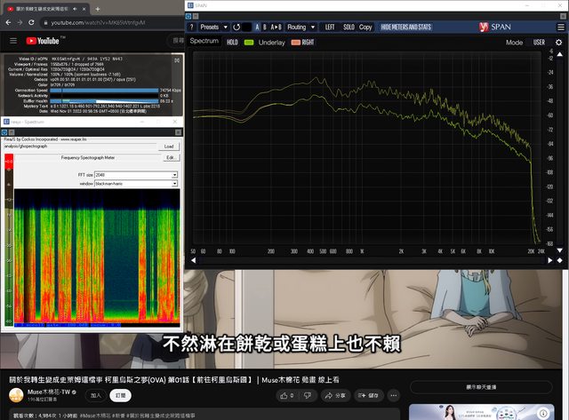Open the Muse木棉花-TW channel avatar
This screenshot has height=420, width=569.
[16, 395]
